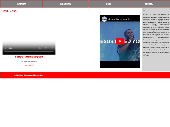
Task: Open the 'Jesus I Need You' video title
Action: pos(120,19)
